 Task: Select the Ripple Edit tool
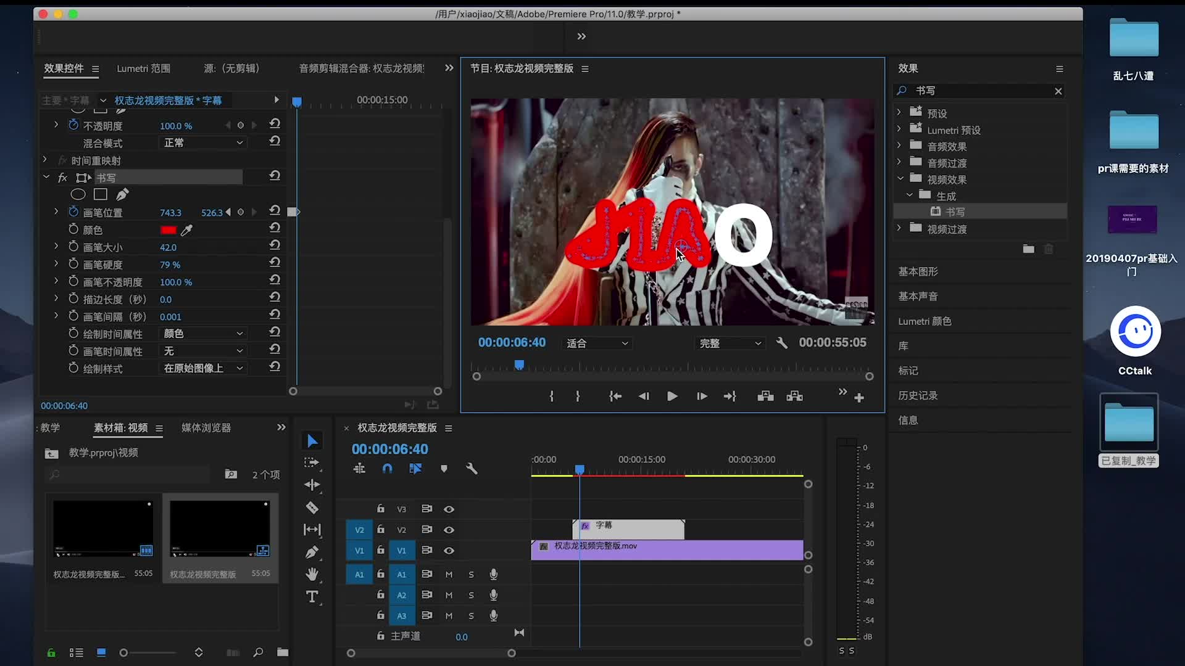[312, 485]
